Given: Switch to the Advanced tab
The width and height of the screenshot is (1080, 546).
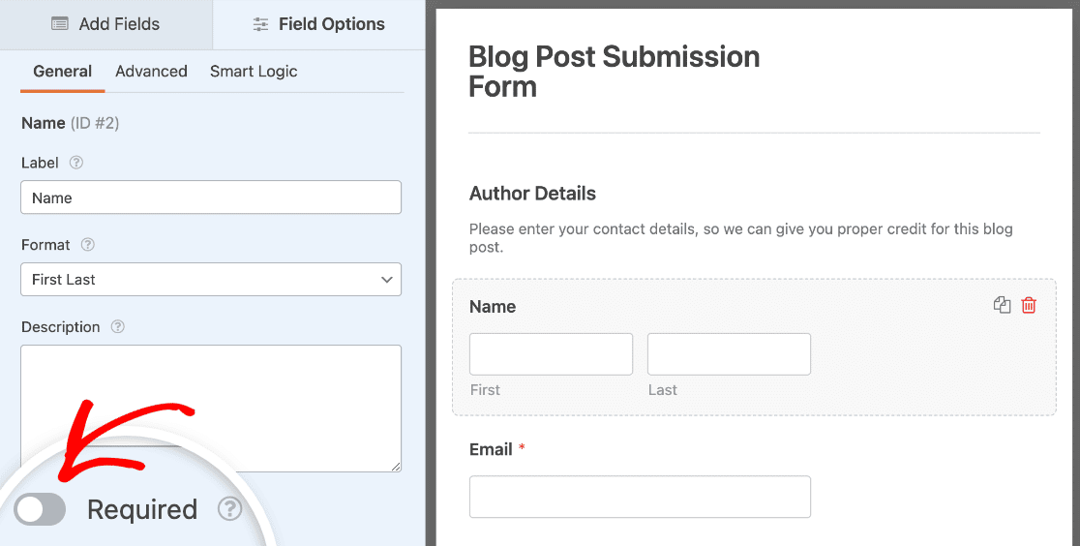Looking at the screenshot, I should [152, 71].
